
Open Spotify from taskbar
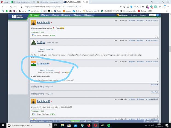(109, 125)
